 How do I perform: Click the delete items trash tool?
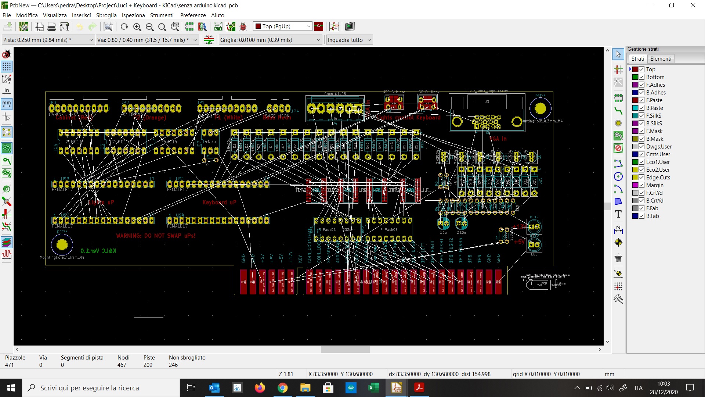tap(618, 258)
